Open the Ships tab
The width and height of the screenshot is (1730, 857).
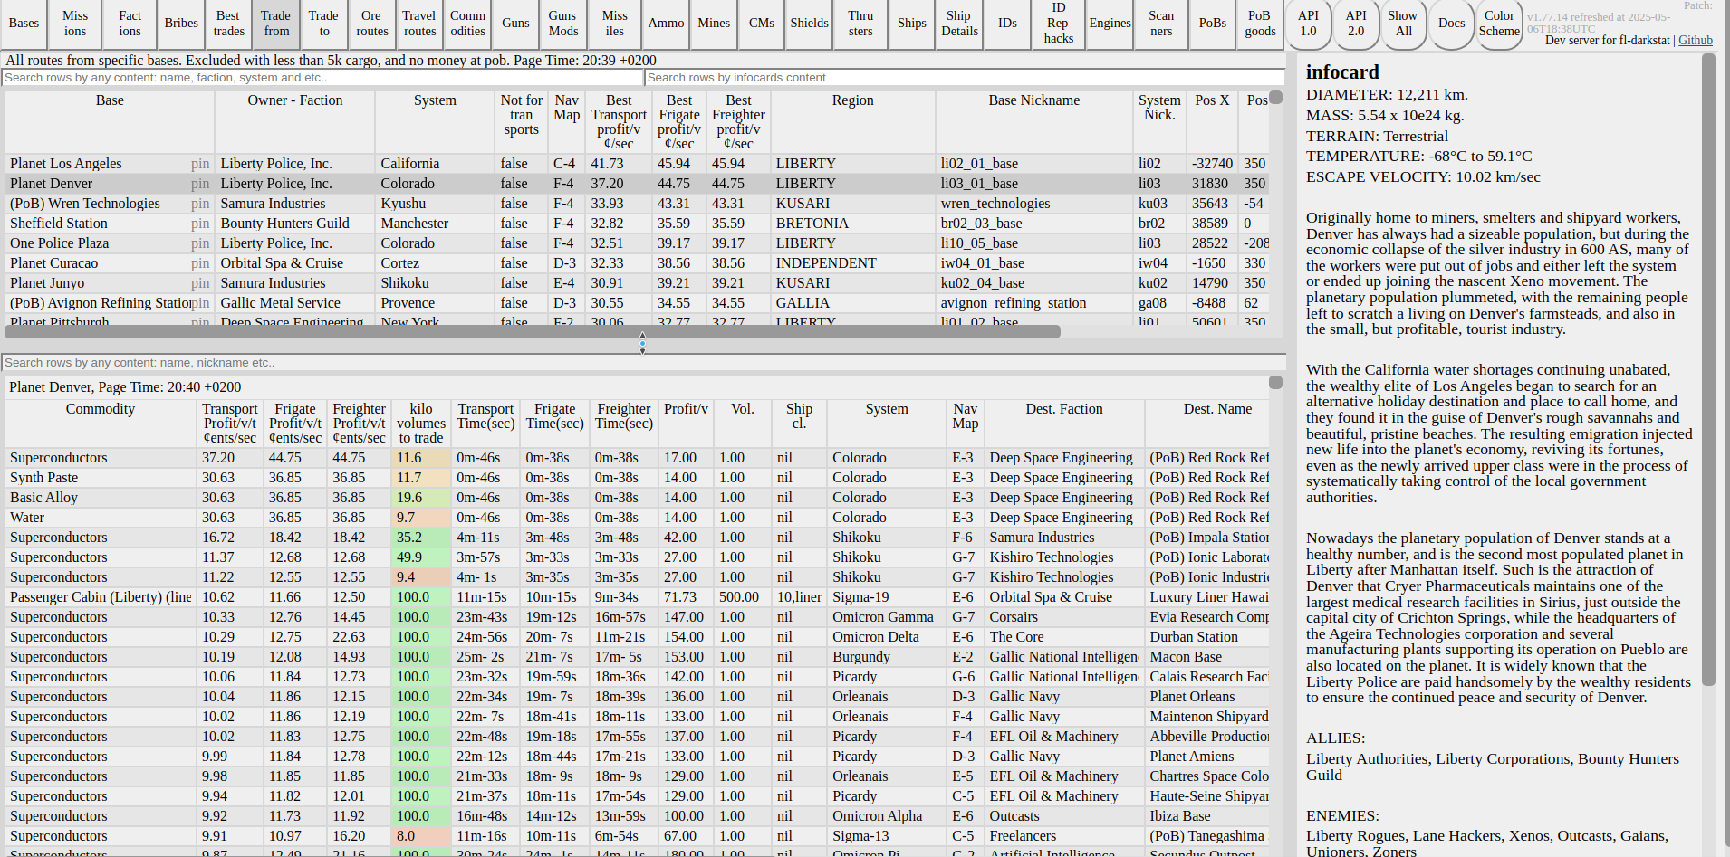click(912, 24)
